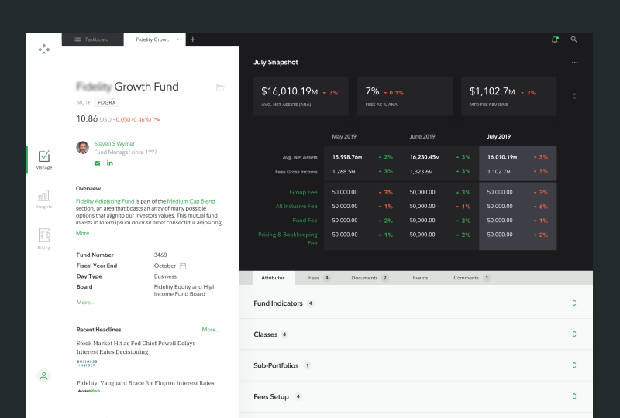Image resolution: width=620 pixels, height=418 pixels.
Task: Click the 1,268.5M May fees value
Action: click(343, 172)
